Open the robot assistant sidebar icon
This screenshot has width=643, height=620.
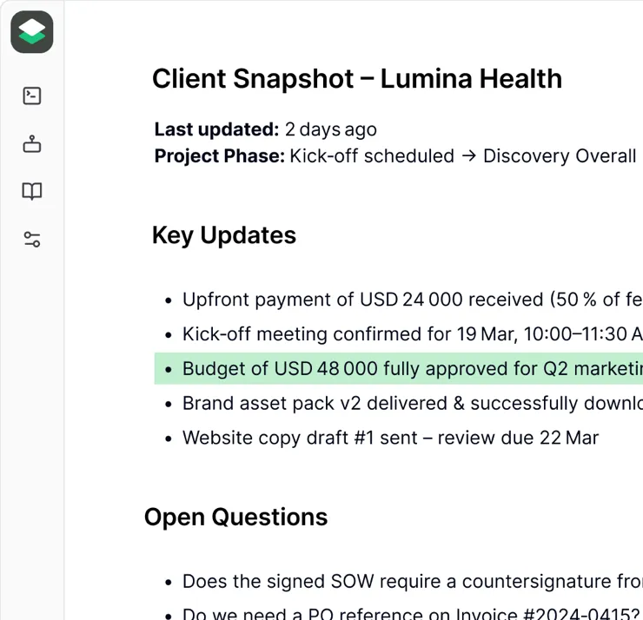(x=32, y=144)
